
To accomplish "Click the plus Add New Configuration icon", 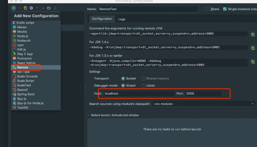I will [14, 8].
